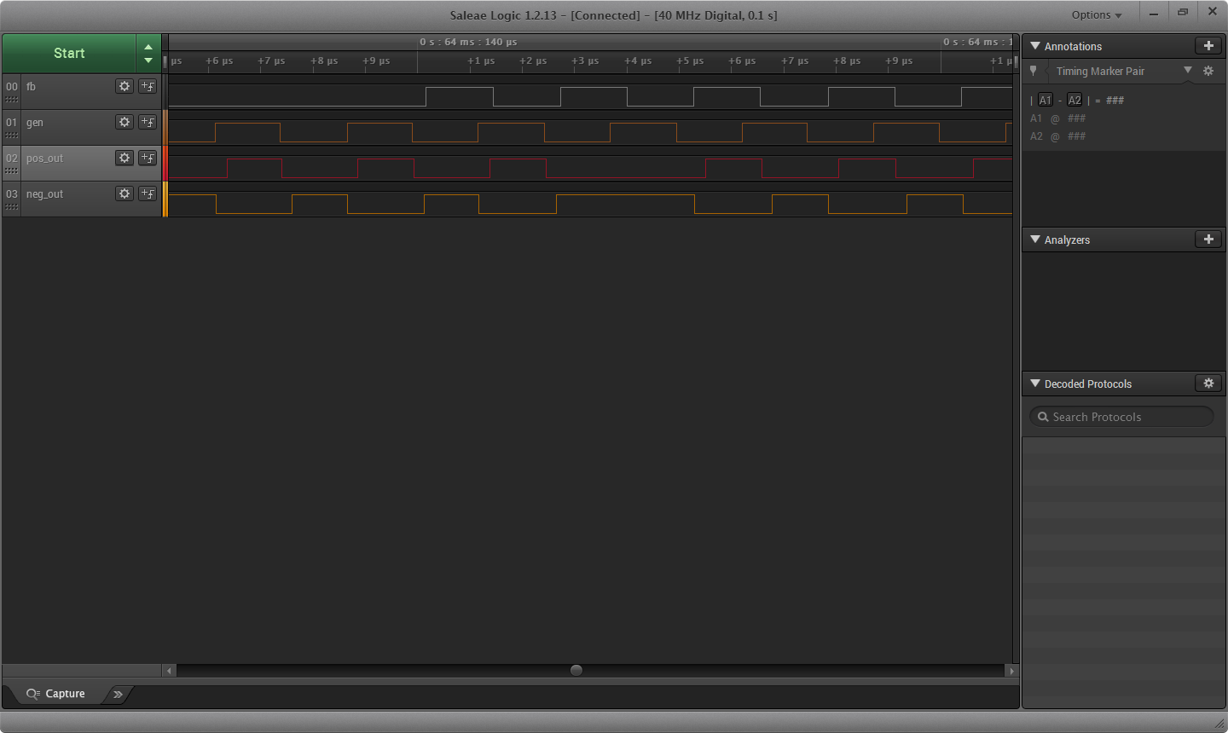1228x733 pixels.
Task: Select the gen channel label
Action: click(34, 122)
